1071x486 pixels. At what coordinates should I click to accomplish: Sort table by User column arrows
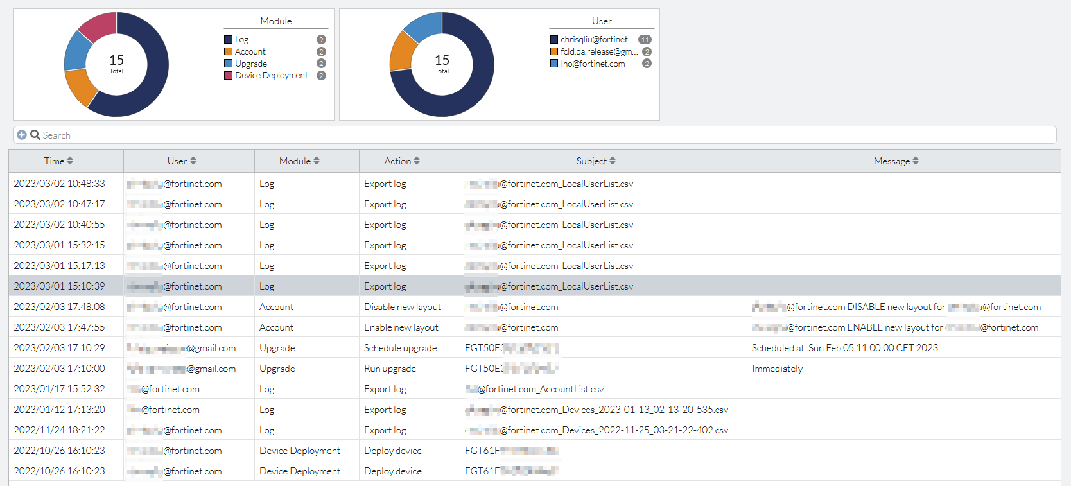(193, 161)
